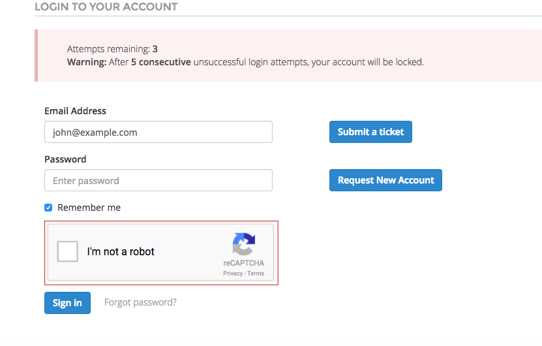542x346 pixels.
Task: Open the Forgot password? link
Action: (x=140, y=302)
